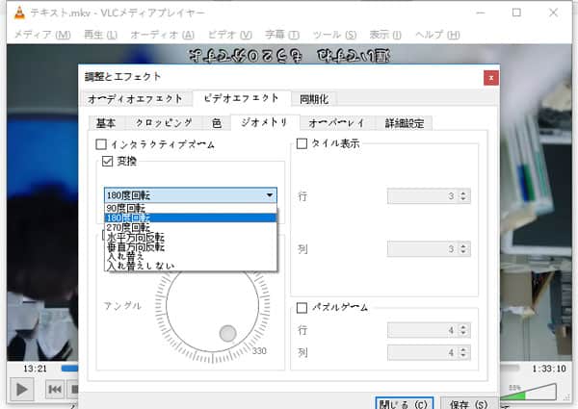The image size is (578, 409).
Task: Decrease the タイル表示 列 spinner value
Action: click(x=463, y=252)
